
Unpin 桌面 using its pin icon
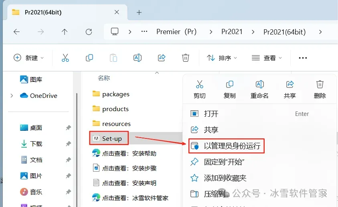68,128
